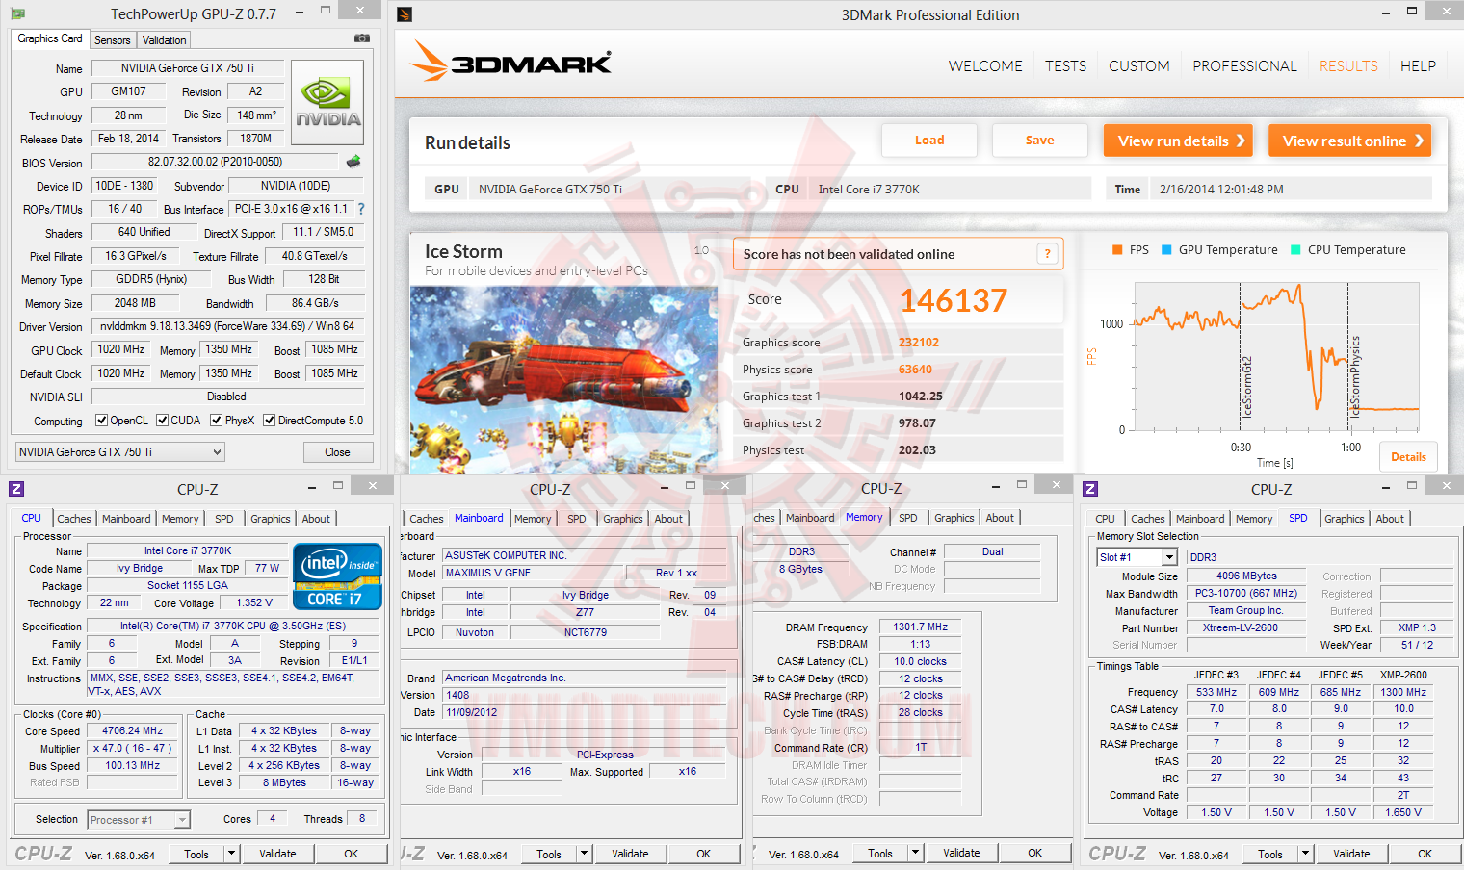Screen dimensions: 1464x870
Task: Toggle the PhysX checkbox
Action: coord(217,421)
